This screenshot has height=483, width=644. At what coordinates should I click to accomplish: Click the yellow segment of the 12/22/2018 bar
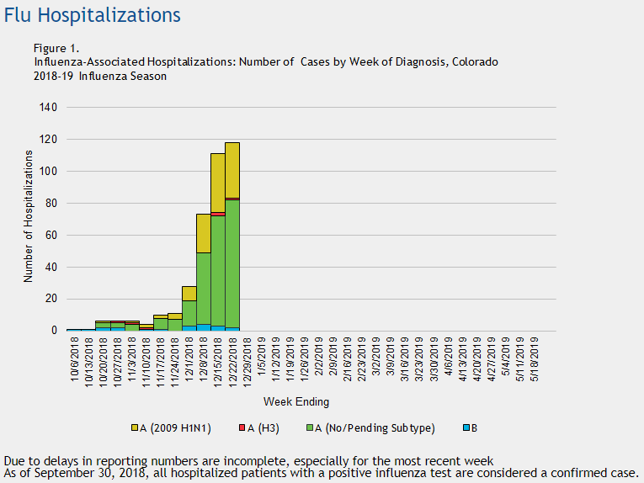tap(232, 169)
